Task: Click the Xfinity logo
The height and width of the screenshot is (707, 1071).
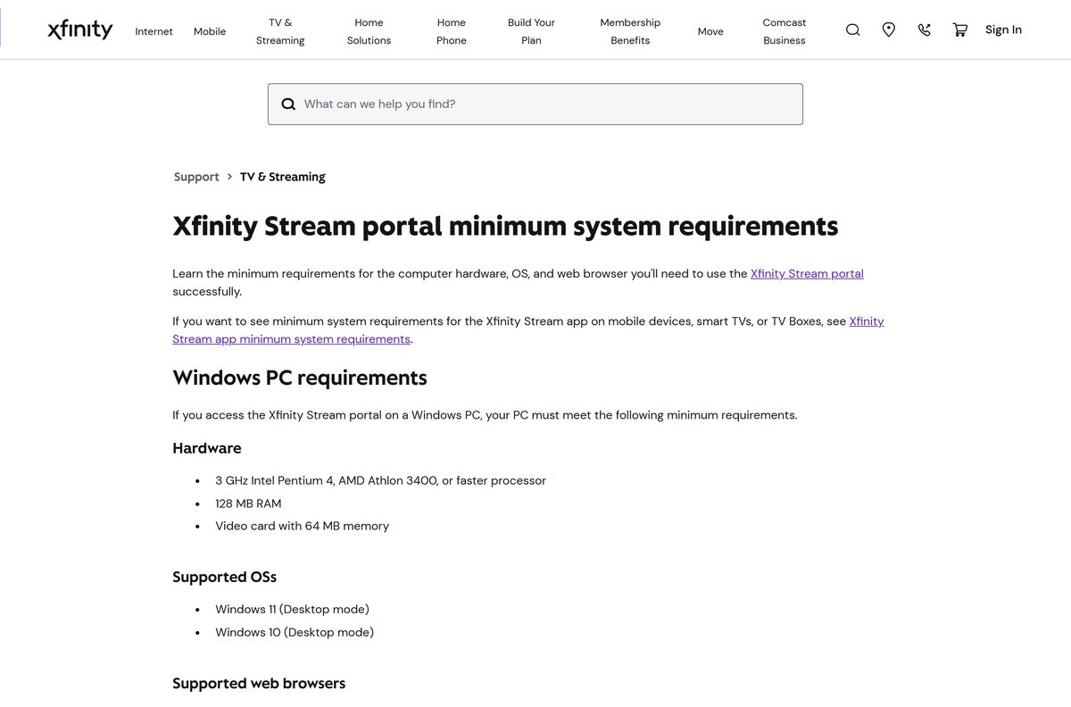Action: coord(80,30)
